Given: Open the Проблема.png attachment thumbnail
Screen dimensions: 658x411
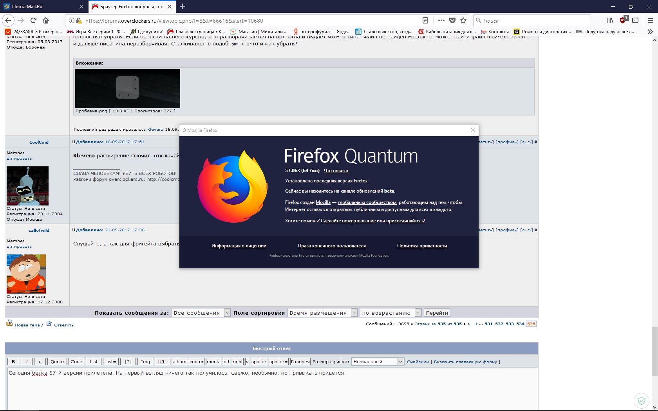Looking at the screenshot, I should (128, 88).
